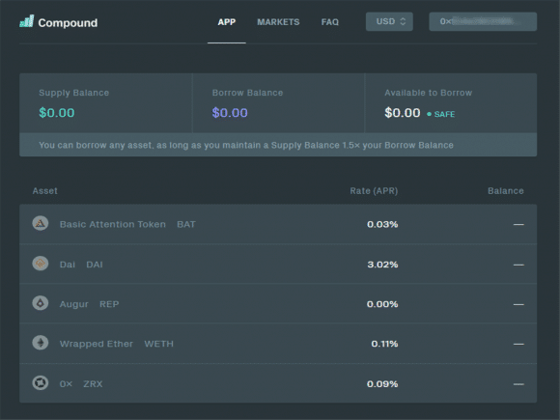Click the Rate (APR) column header

(374, 191)
